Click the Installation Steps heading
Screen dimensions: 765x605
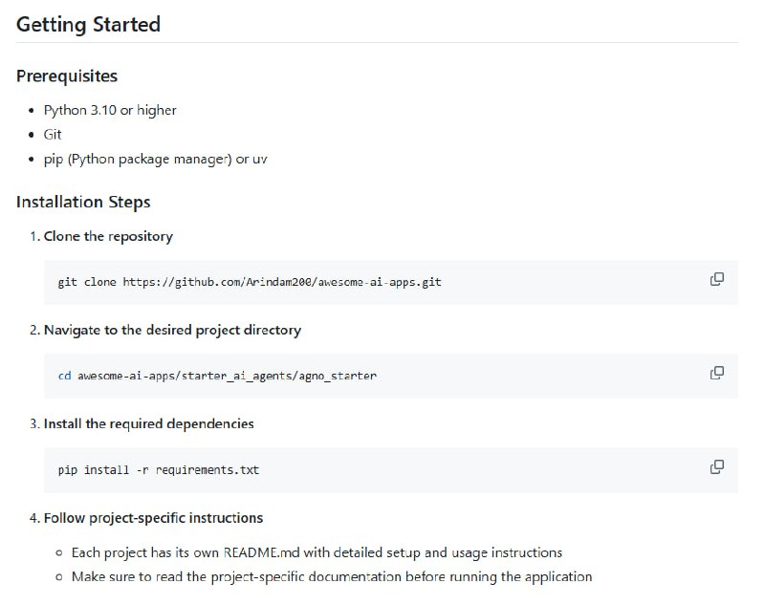[83, 202]
